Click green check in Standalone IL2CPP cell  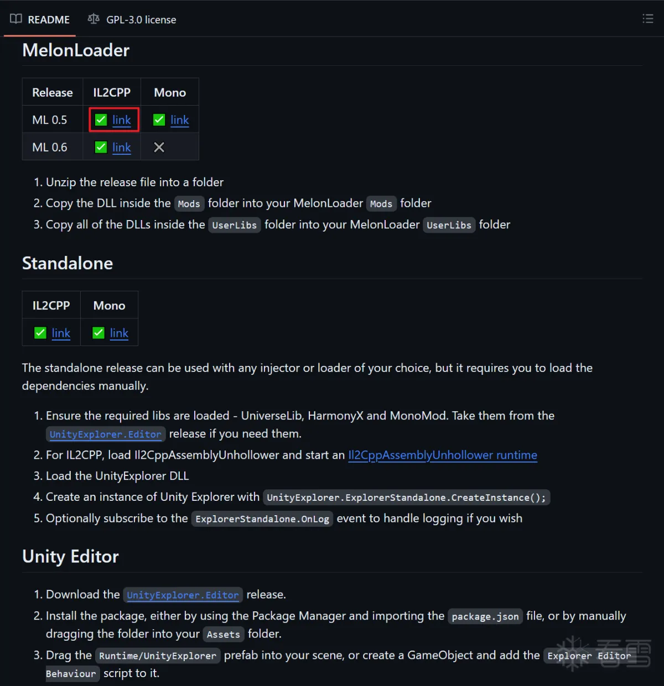(40, 333)
